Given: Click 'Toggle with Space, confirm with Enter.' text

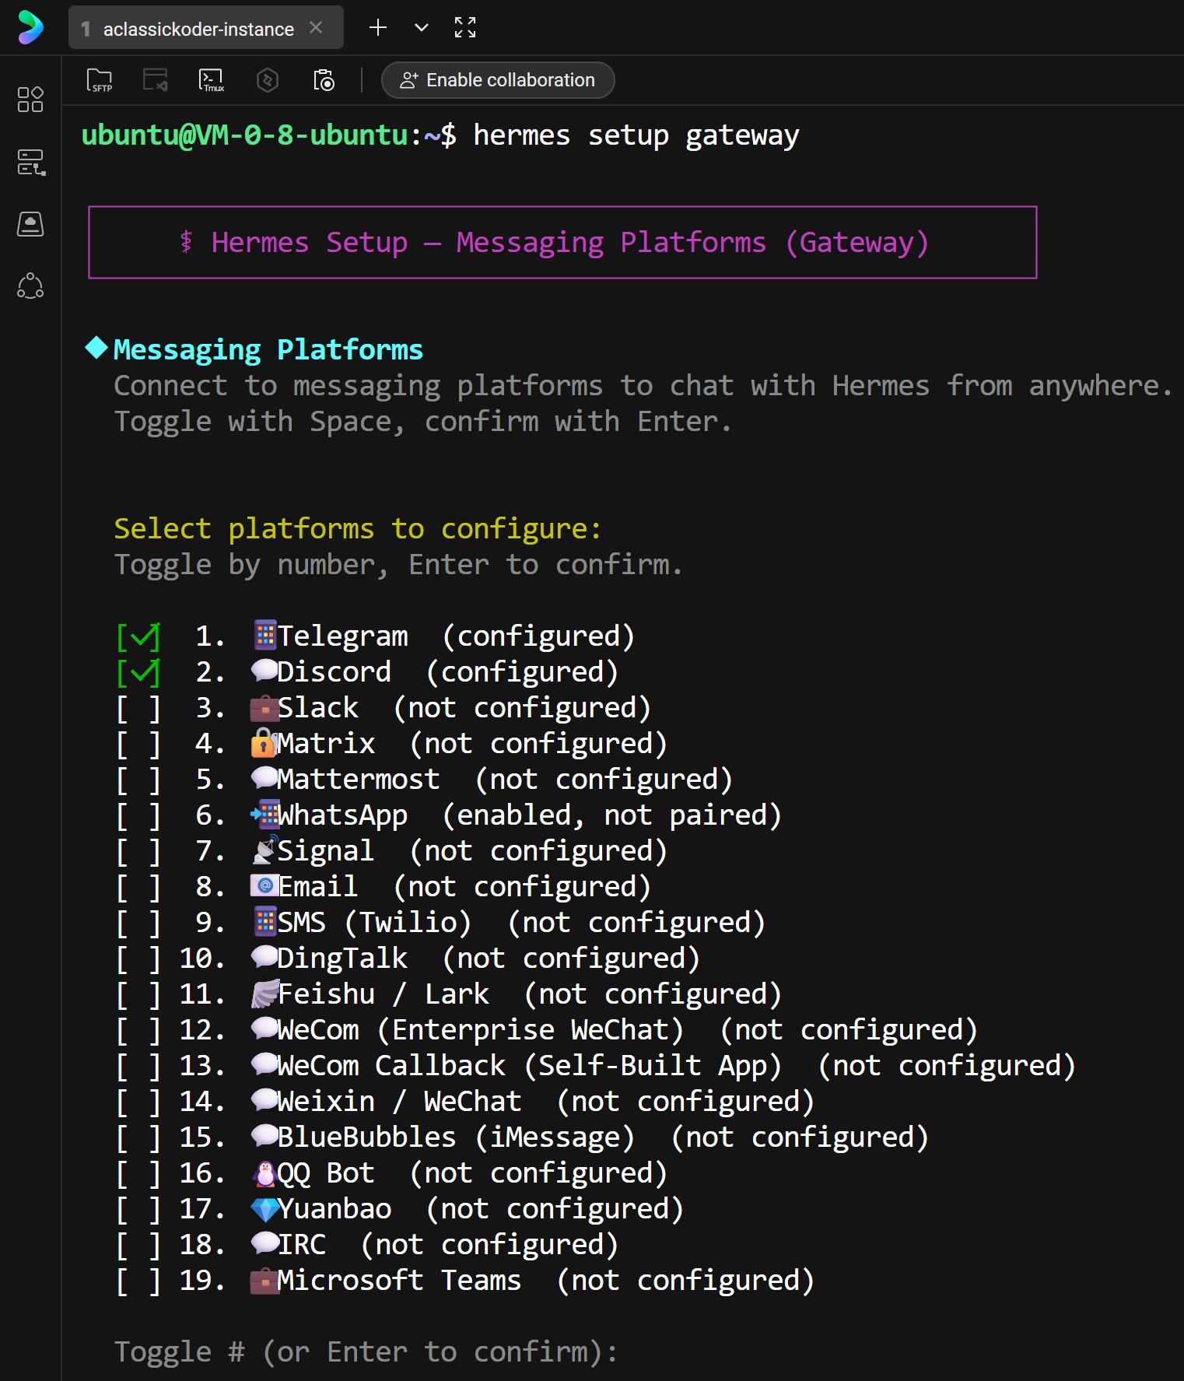Looking at the screenshot, I should [x=423, y=422].
